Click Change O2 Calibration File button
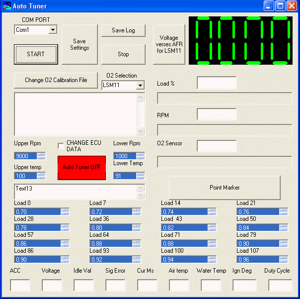300x299 pixels. 56,80
